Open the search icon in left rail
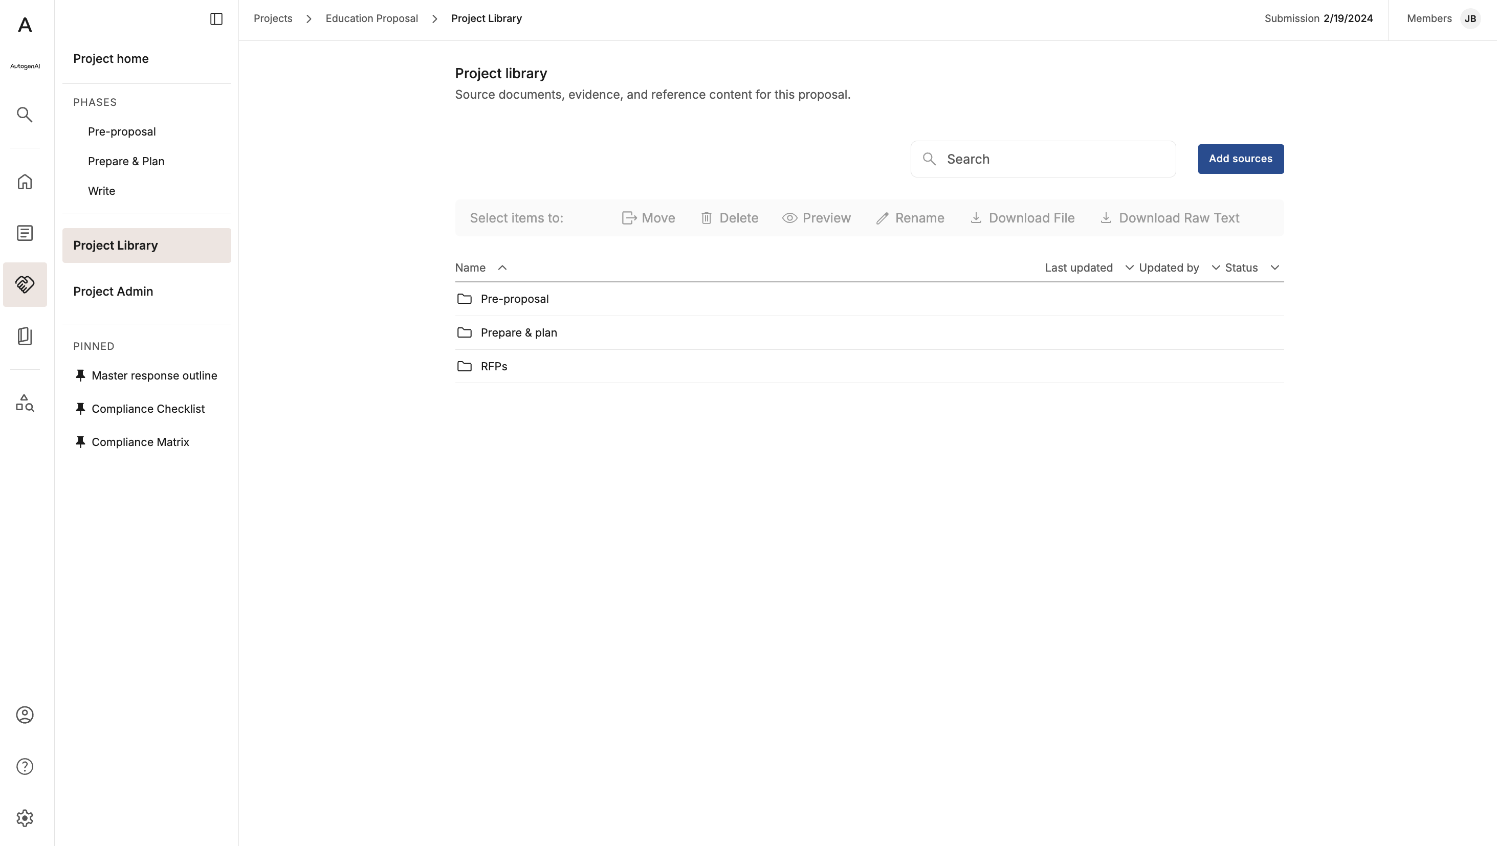Viewport: 1497px width, 846px height. 25,115
